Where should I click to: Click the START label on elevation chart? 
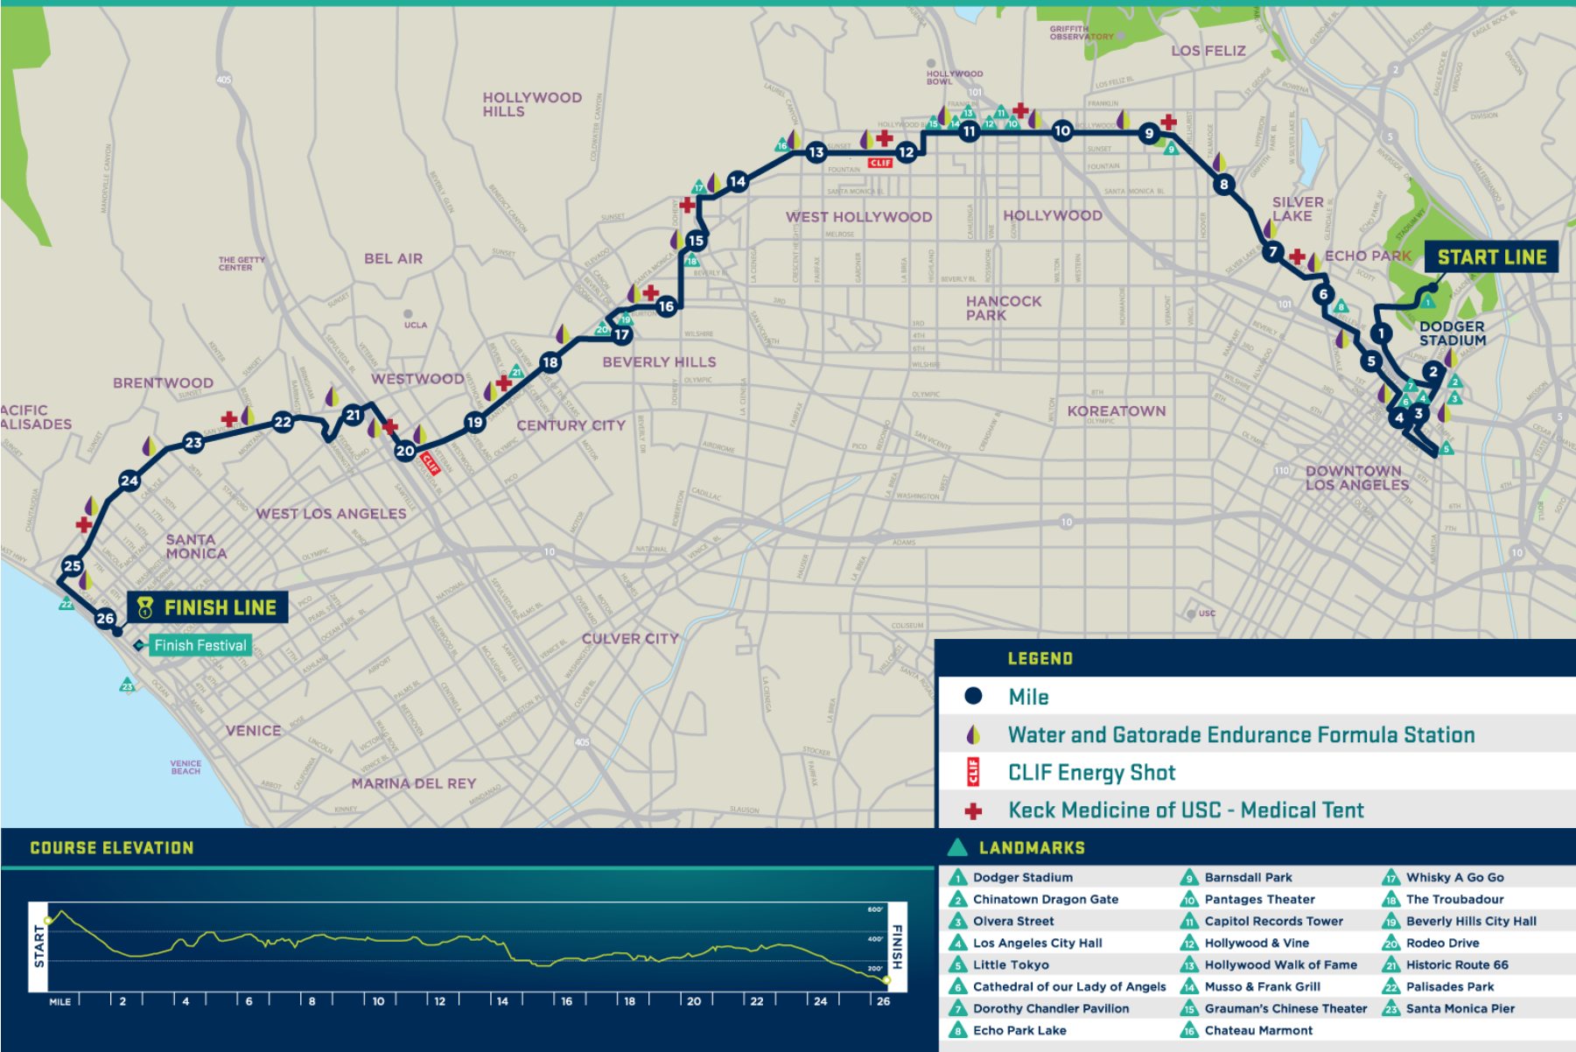point(39,946)
